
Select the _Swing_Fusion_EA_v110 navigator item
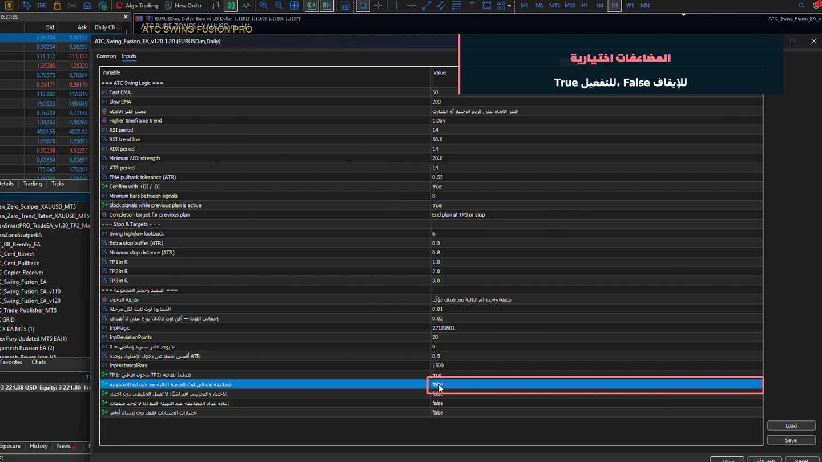(31, 291)
